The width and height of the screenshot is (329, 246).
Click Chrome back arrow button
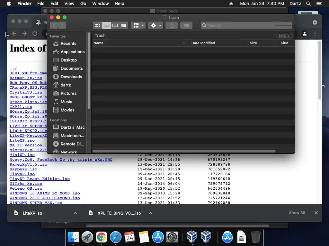[x=14, y=34]
